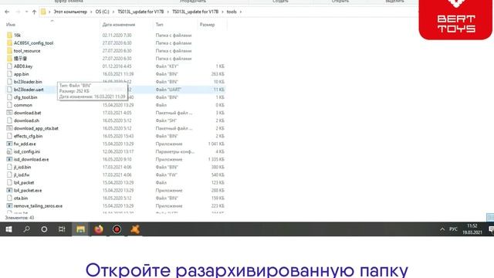This screenshot has height=278, width=494.
Task: Click the fw_add.exe application icon
Action: pos(9,144)
